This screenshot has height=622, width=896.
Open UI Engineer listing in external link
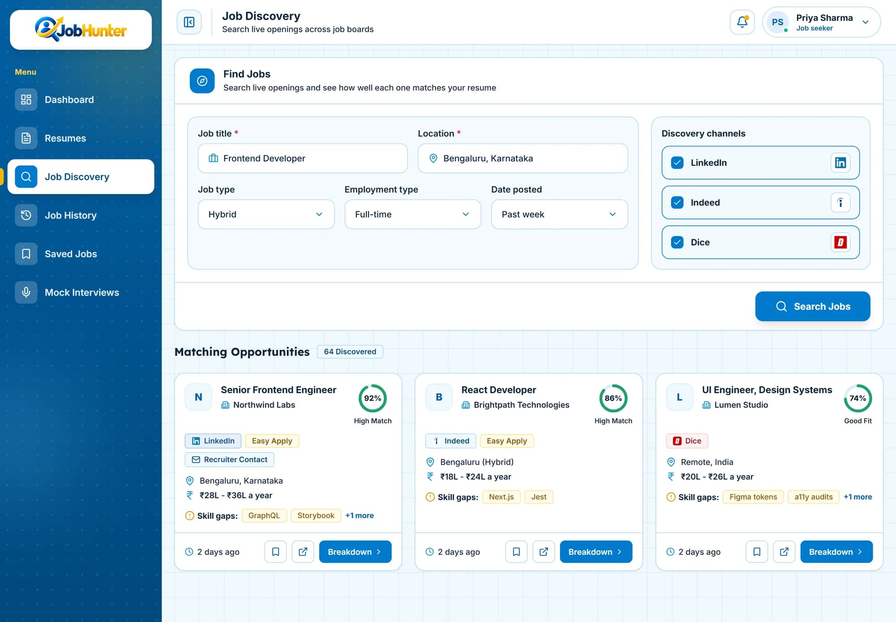[784, 552]
